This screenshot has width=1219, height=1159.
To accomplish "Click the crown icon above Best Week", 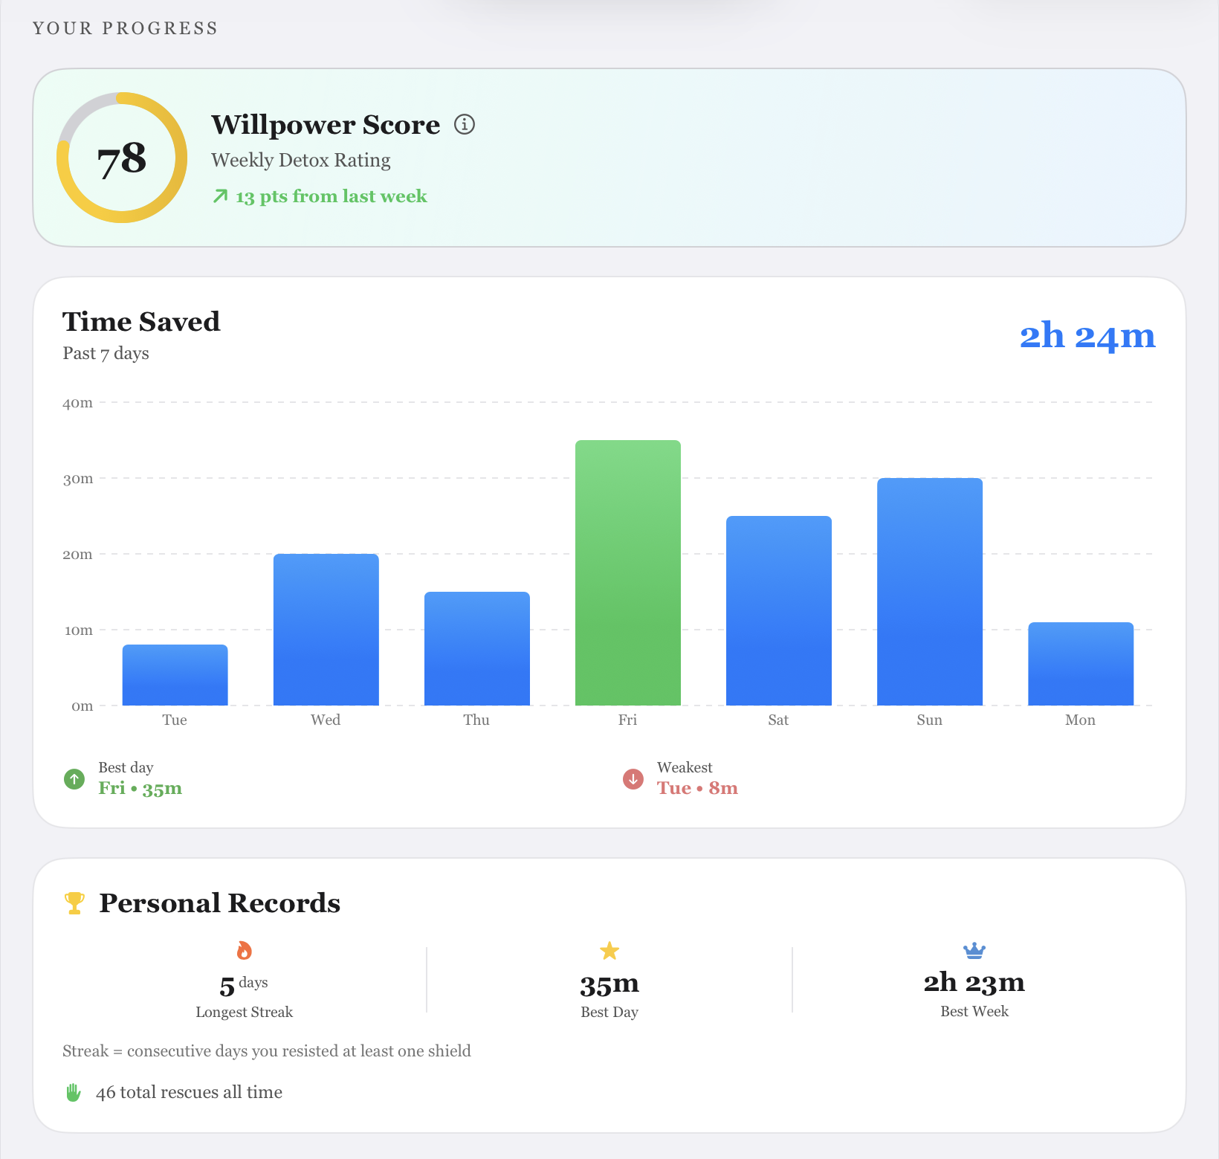I will click(x=974, y=950).
